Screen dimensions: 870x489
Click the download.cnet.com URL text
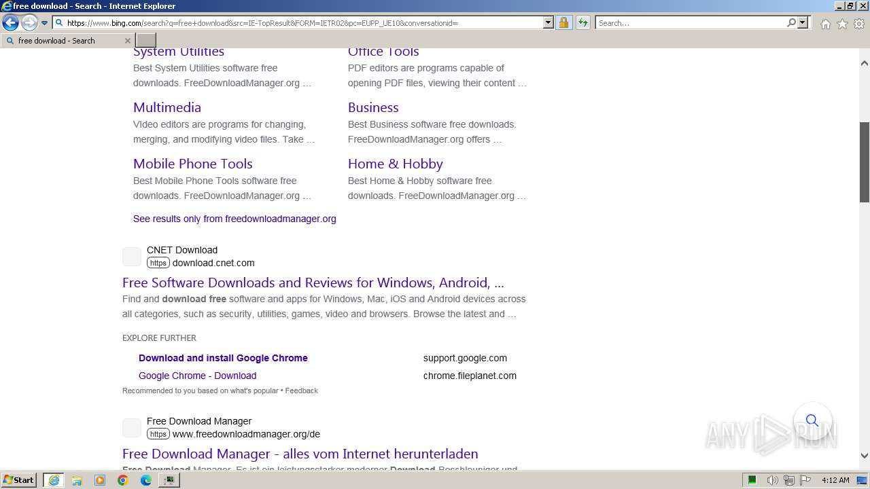point(213,263)
